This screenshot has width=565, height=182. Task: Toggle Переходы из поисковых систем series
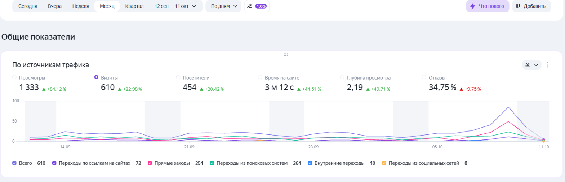(213, 163)
